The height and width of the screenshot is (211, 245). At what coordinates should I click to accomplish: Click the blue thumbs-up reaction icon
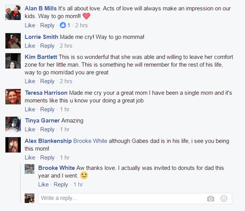point(63,25)
